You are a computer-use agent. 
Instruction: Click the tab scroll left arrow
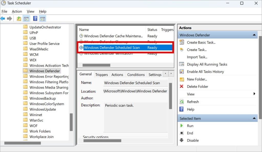tap(166, 74)
